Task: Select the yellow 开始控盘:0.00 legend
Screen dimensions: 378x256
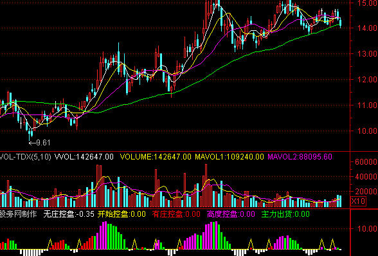Action: [x=122, y=214]
